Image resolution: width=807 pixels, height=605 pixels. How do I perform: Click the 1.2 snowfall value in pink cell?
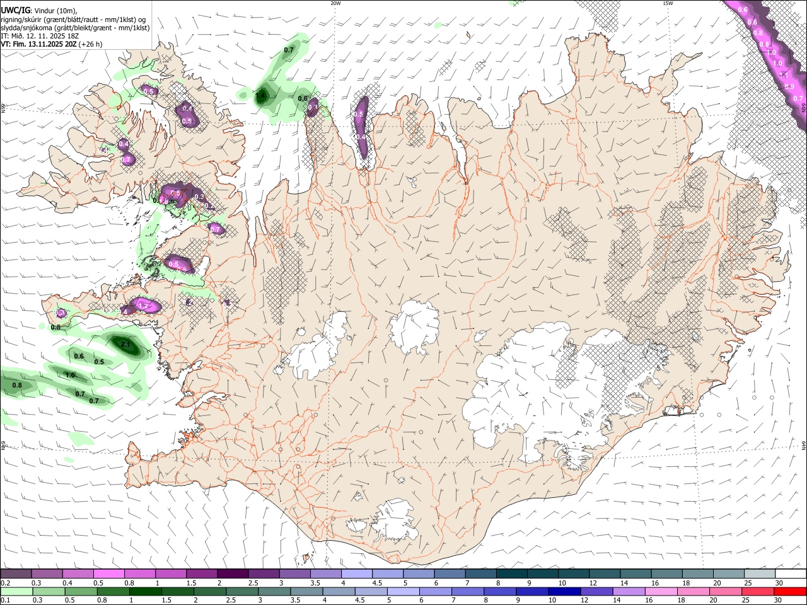click(143, 306)
